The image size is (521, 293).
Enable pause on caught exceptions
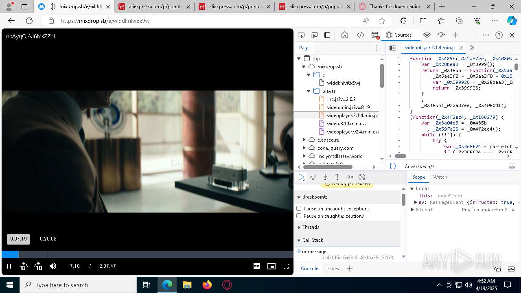tap(299, 216)
